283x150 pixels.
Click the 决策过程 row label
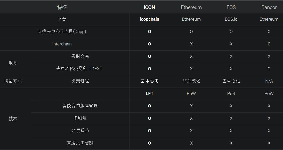point(80,81)
